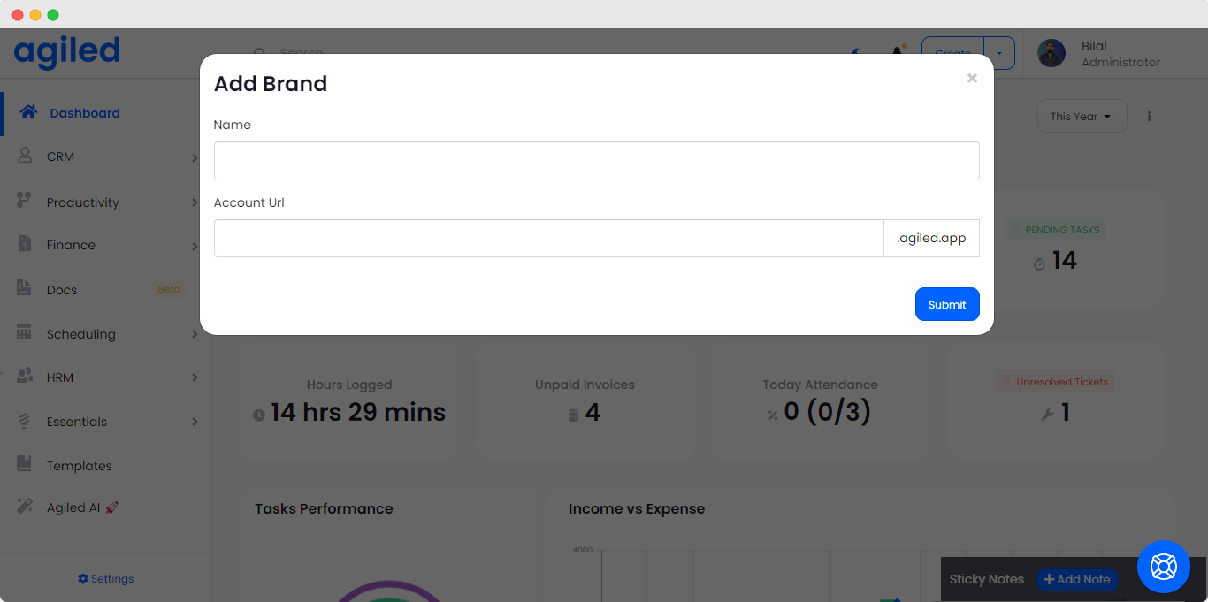Viewport: 1208px width, 602px height.
Task: Submit the Add Brand form
Action: tap(946, 304)
